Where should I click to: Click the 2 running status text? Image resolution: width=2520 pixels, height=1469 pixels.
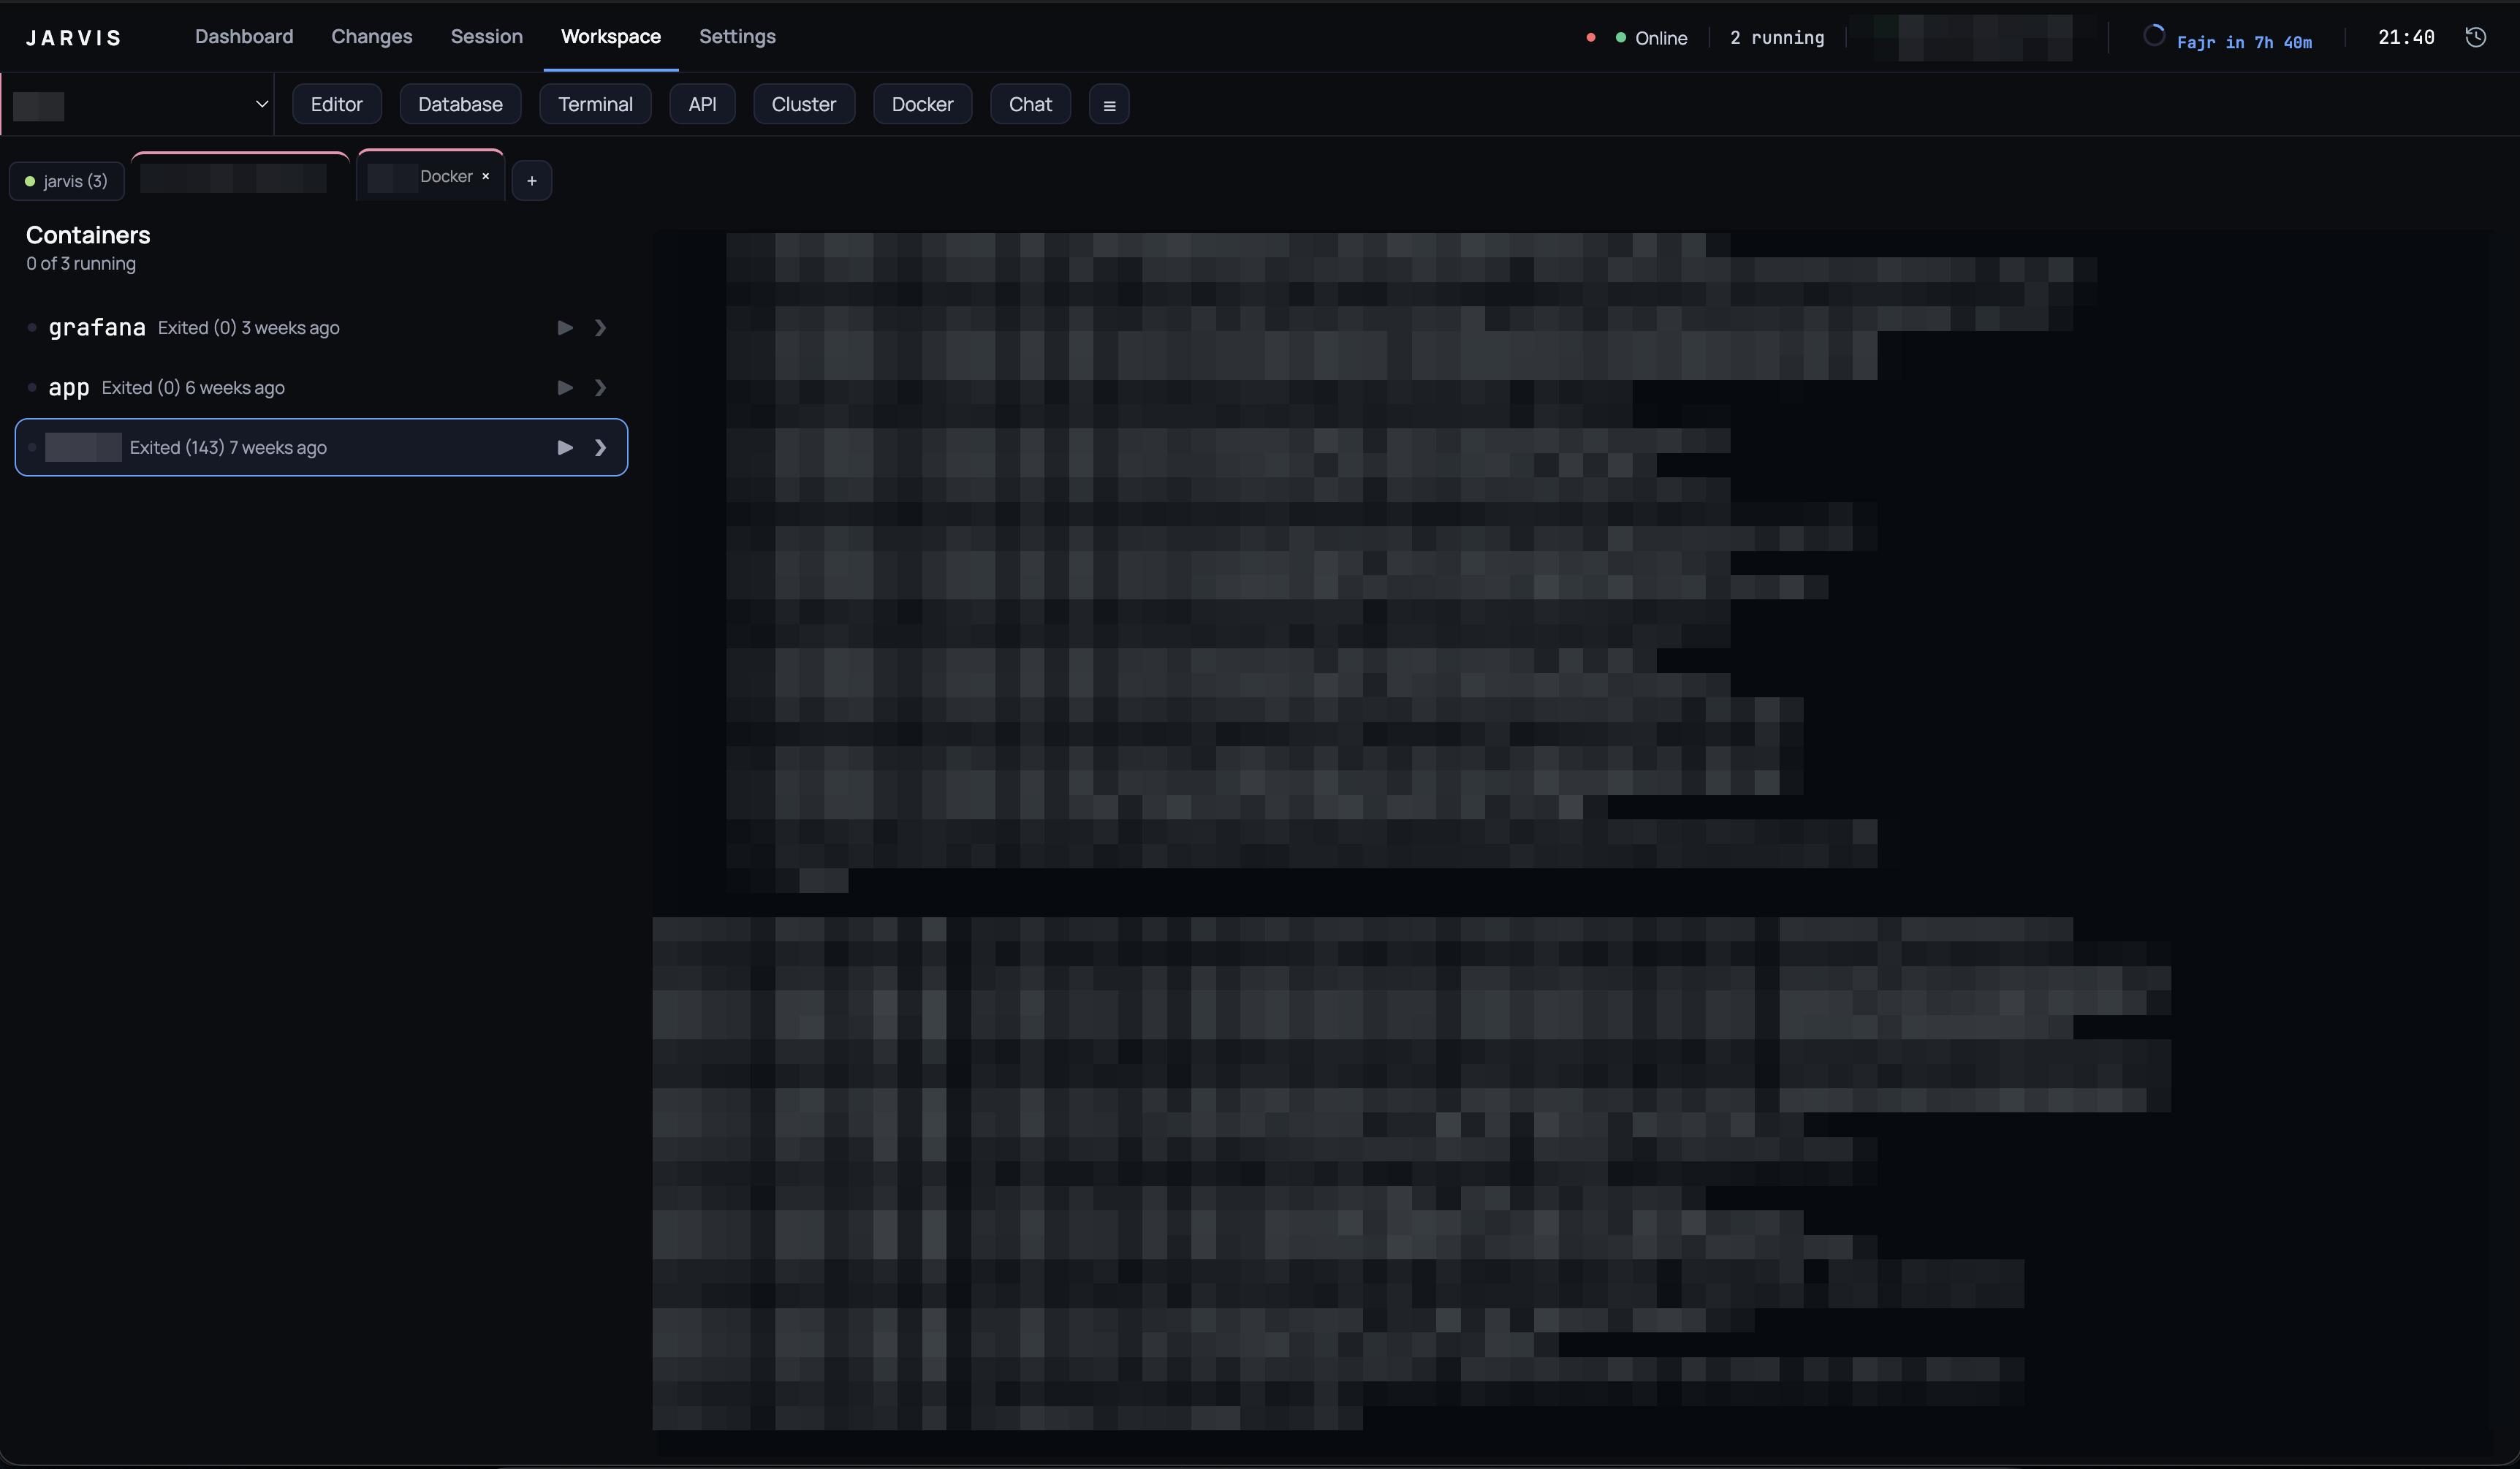[1777, 38]
